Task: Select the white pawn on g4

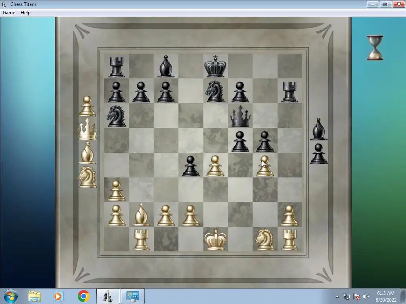Action: 264,166
